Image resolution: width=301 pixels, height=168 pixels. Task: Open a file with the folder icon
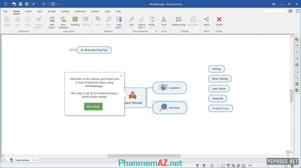(14, 4)
